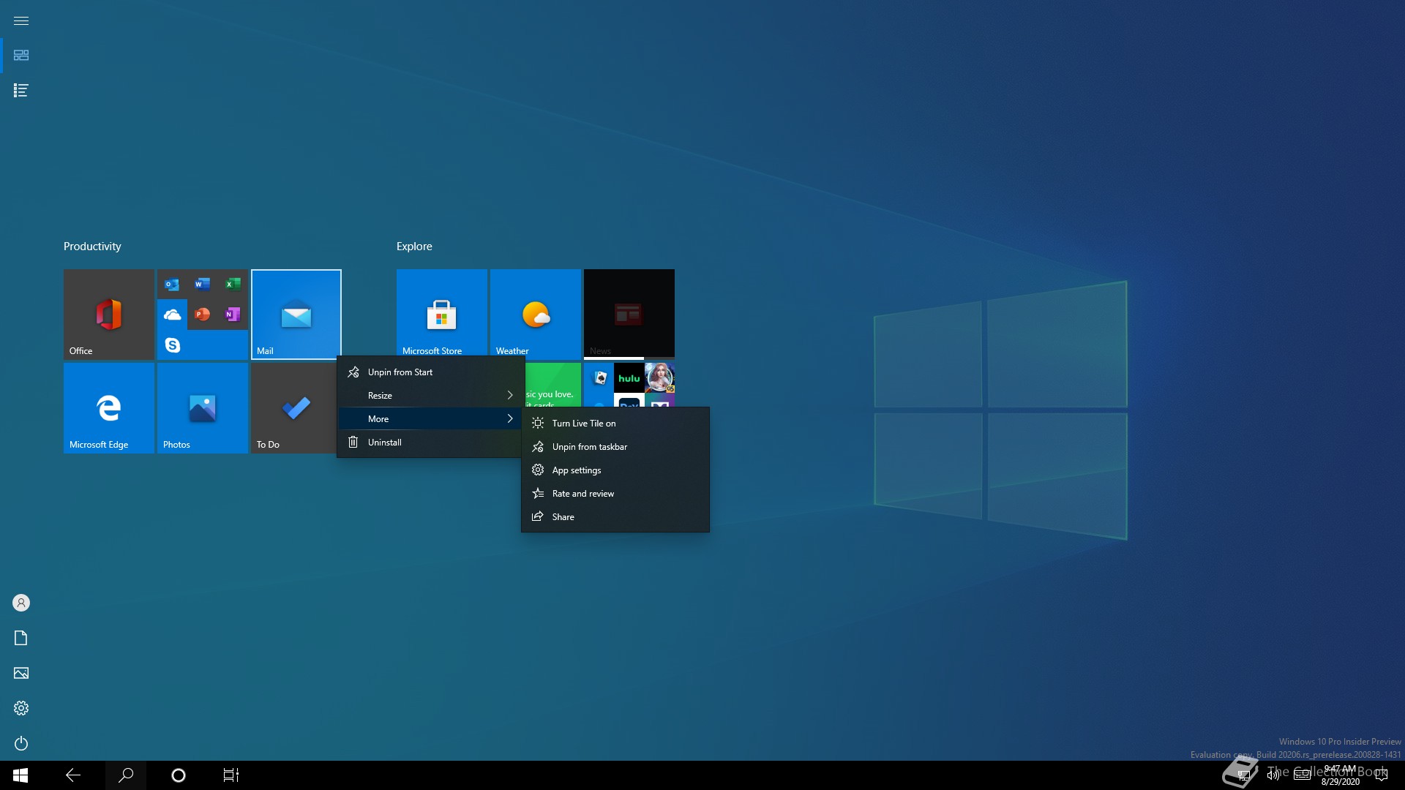Select Unpin from taskbar
1405x790 pixels.
pyautogui.click(x=615, y=447)
